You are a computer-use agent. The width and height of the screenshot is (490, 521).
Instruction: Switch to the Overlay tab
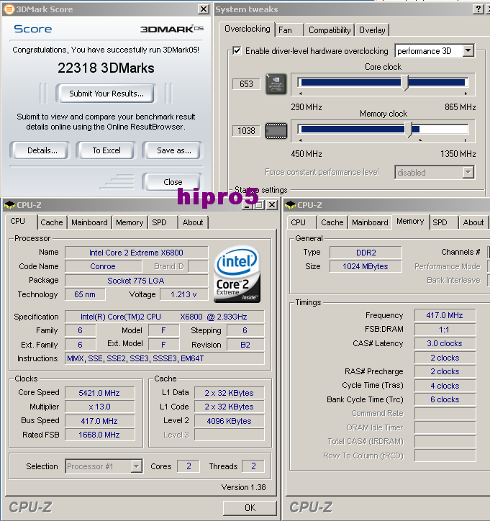pos(372,30)
